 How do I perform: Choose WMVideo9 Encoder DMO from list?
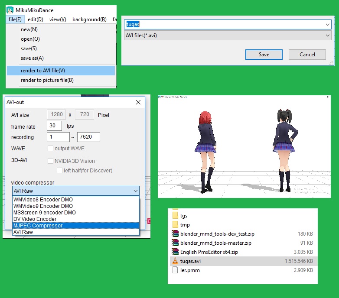[x=76, y=206]
